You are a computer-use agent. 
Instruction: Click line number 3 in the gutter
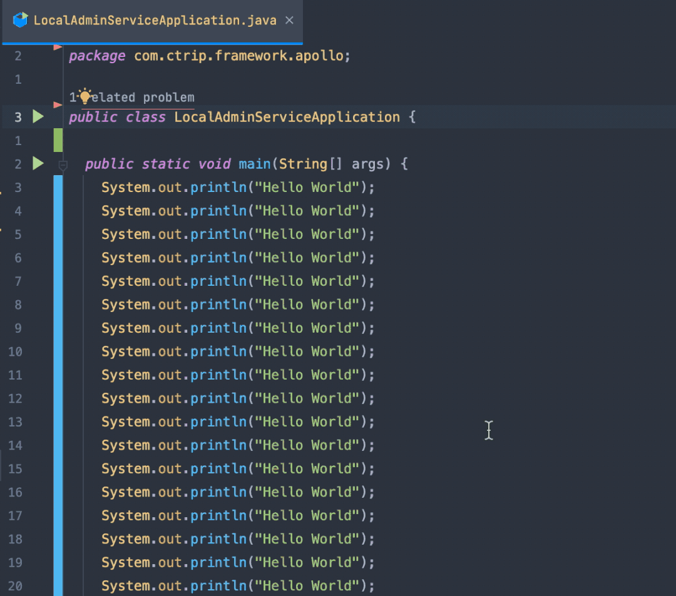pyautogui.click(x=18, y=116)
